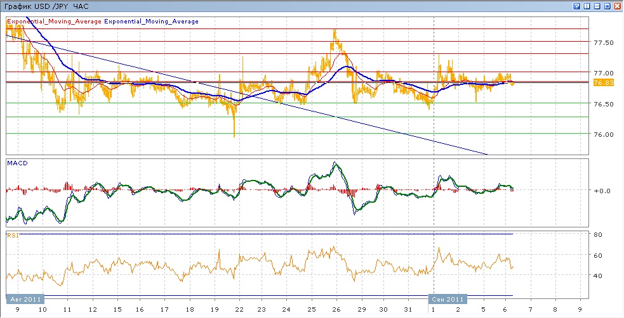Click the help question mark icon
The width and height of the screenshot is (624, 318).
coord(577,6)
